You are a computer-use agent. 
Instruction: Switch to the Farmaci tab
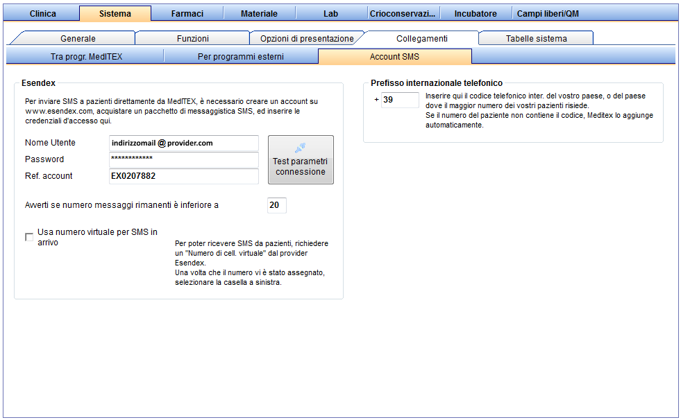tap(187, 13)
